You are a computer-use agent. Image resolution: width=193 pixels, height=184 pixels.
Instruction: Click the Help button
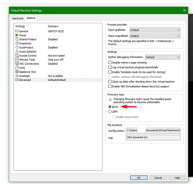coord(177,178)
